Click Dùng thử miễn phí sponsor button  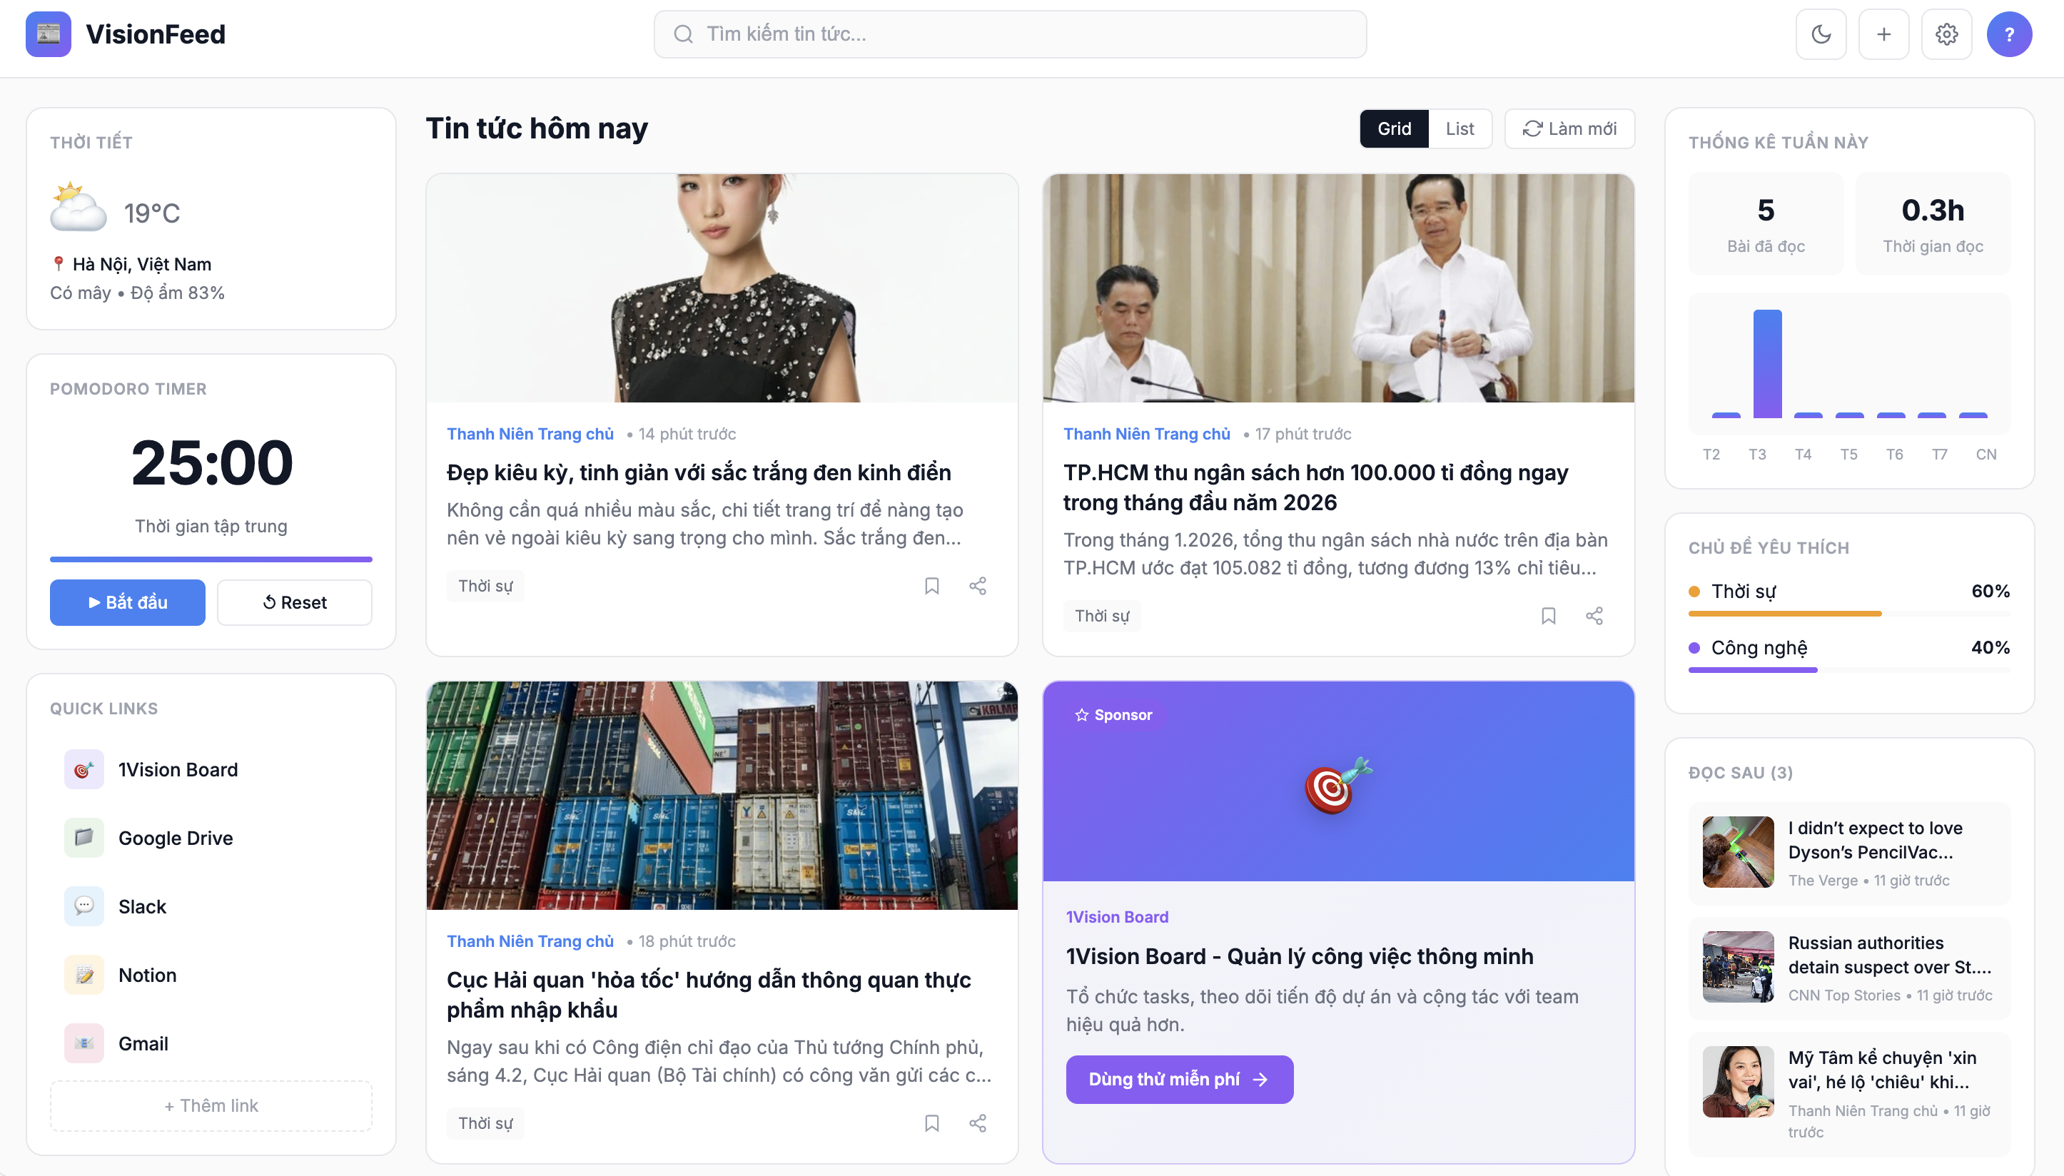[1180, 1080]
